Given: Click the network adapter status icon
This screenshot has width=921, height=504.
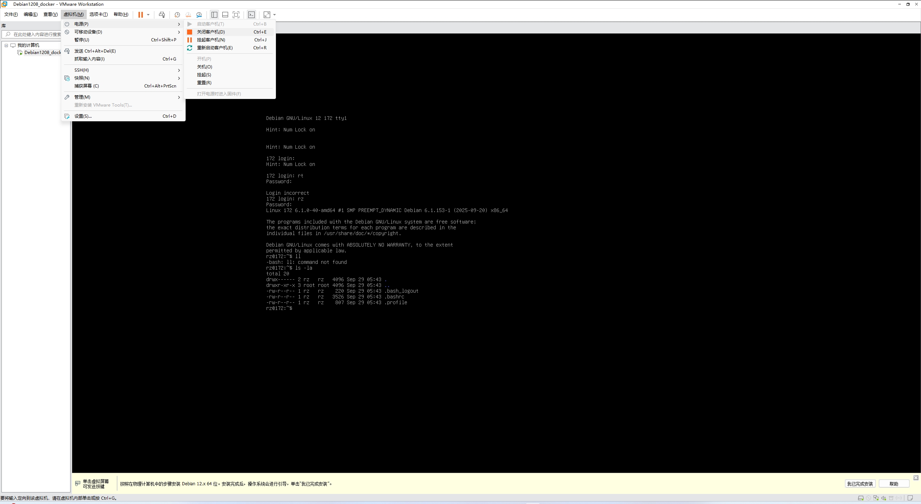Looking at the screenshot, I should [876, 498].
